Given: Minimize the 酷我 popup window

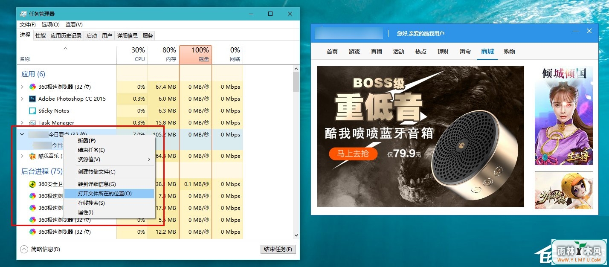Looking at the screenshot, I should (x=576, y=32).
